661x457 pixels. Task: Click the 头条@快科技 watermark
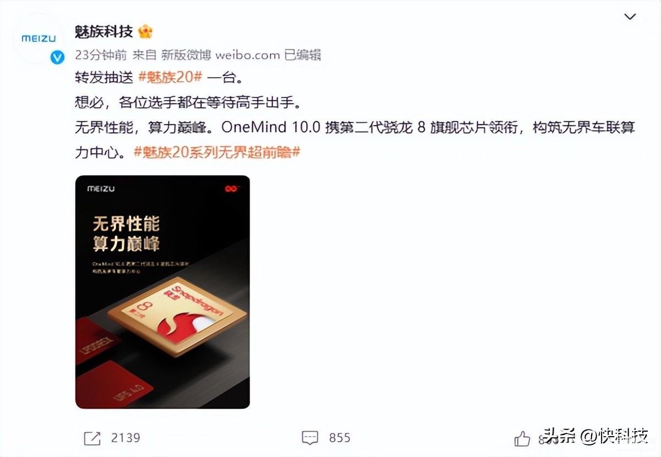[595, 437]
